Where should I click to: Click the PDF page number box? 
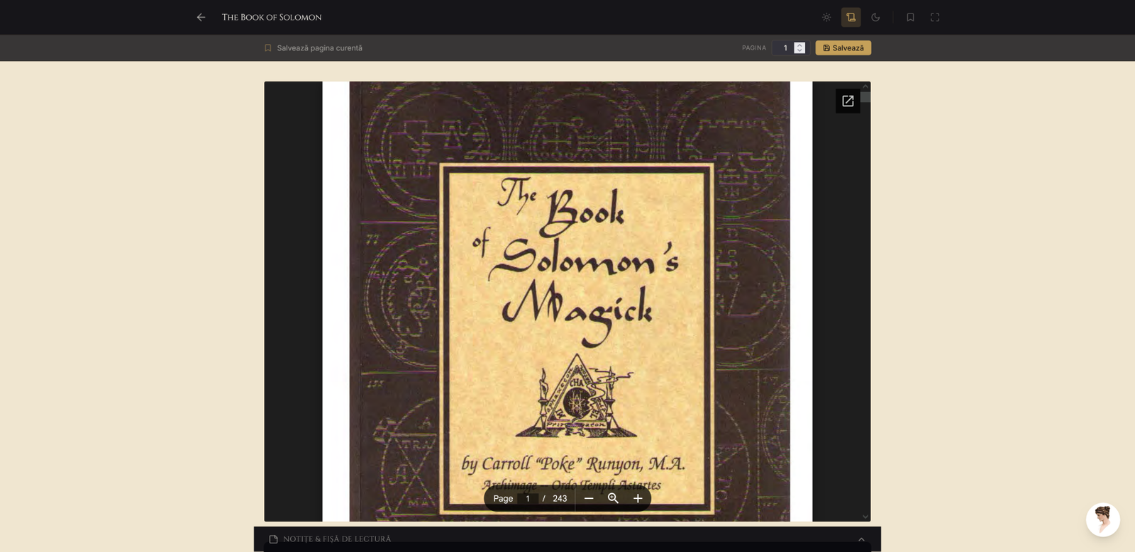(x=528, y=498)
